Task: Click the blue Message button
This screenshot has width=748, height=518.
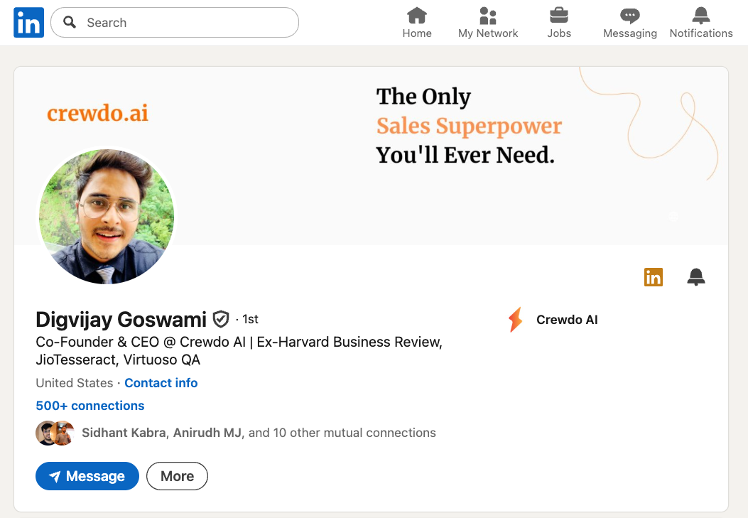Action: tap(87, 476)
